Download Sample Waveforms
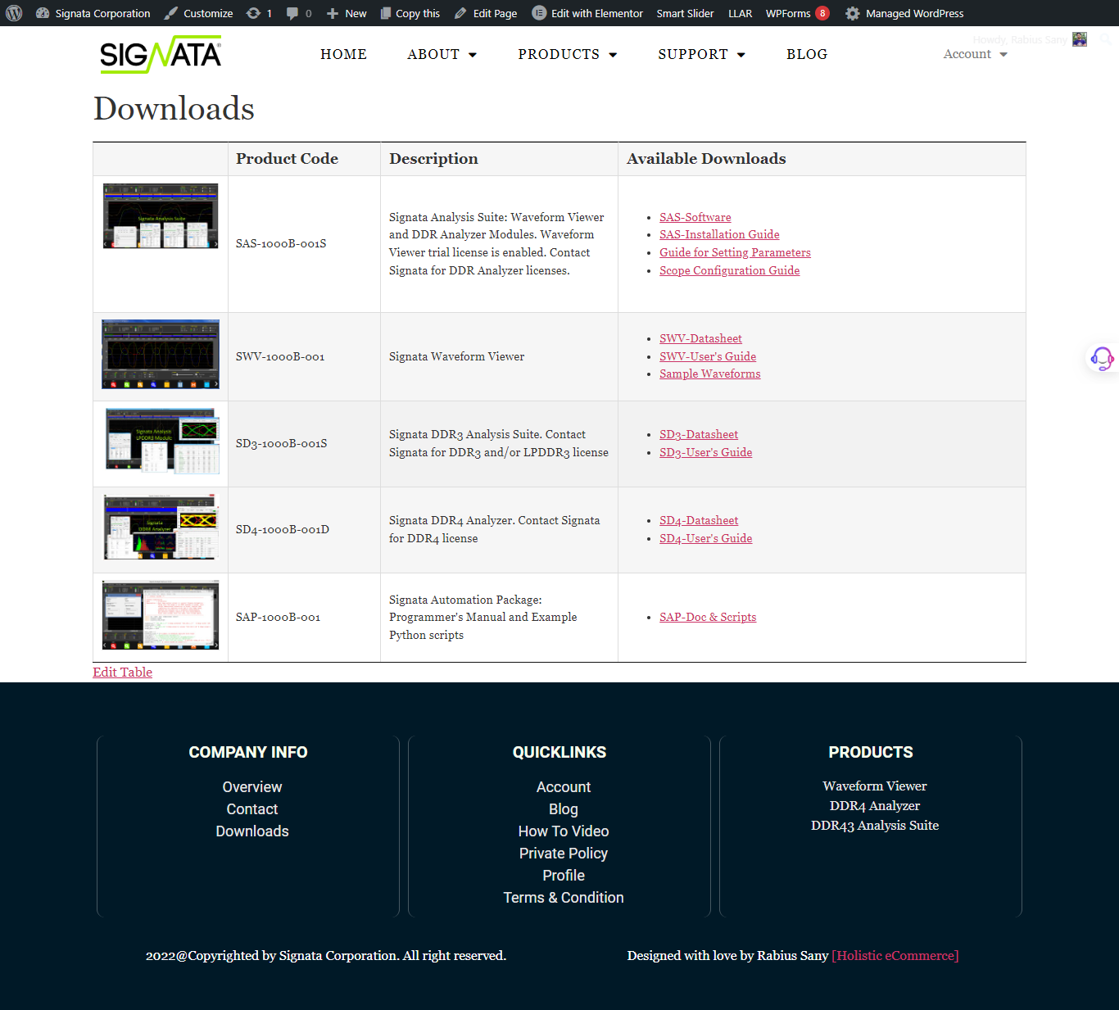 (709, 374)
